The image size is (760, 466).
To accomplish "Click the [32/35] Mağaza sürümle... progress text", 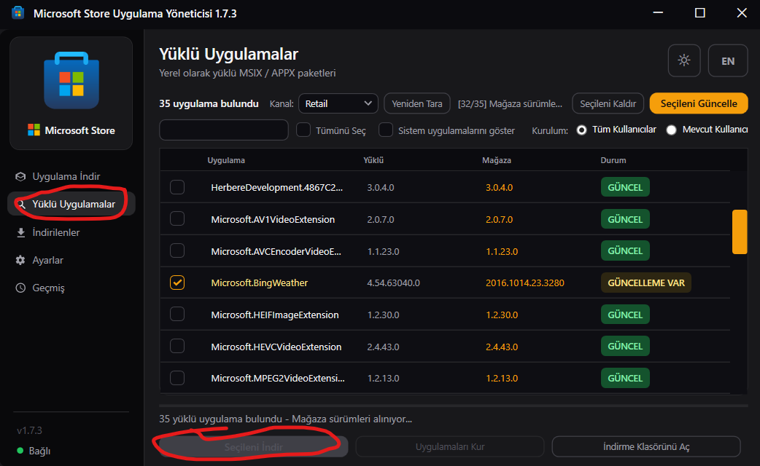I will coord(510,103).
